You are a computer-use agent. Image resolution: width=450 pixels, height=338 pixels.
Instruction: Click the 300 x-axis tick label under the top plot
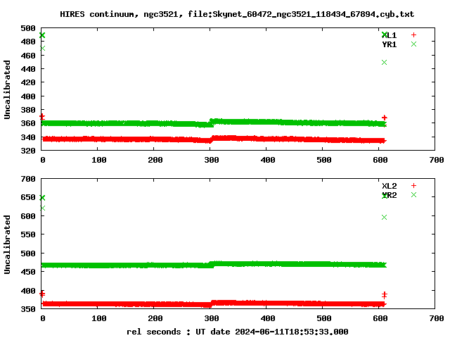(x=212, y=160)
